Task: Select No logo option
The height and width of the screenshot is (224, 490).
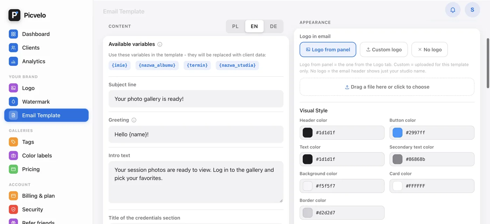Action: pyautogui.click(x=429, y=50)
